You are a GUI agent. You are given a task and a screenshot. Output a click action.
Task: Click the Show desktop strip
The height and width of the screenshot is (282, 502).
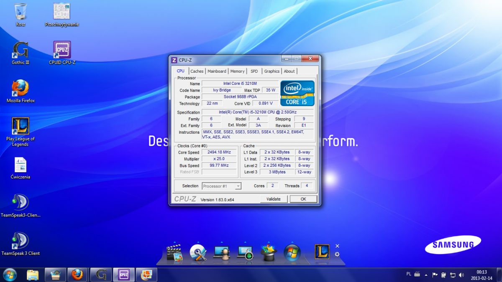pyautogui.click(x=499, y=274)
